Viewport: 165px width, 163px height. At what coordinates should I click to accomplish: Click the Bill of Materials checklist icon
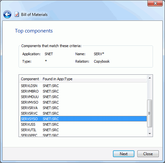pos(17,14)
